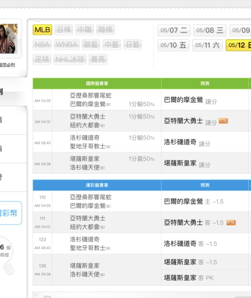
Task: Click 亞歷桑那響尾蛇 in the 國際盤 table
Action: click(x=90, y=95)
